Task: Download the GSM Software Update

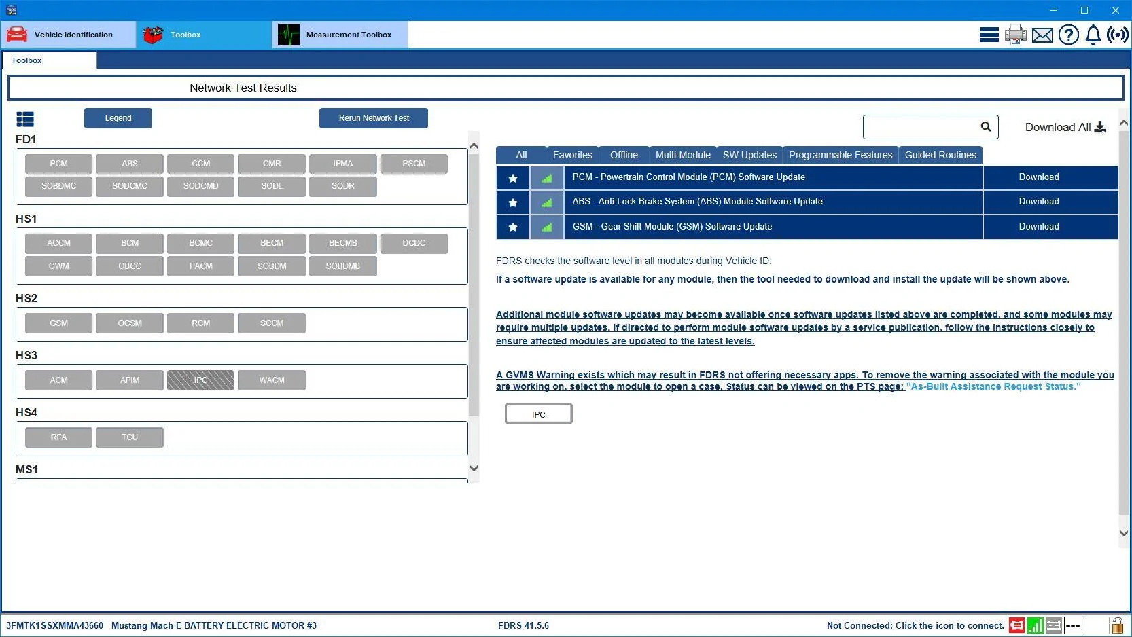Action: click(x=1050, y=227)
